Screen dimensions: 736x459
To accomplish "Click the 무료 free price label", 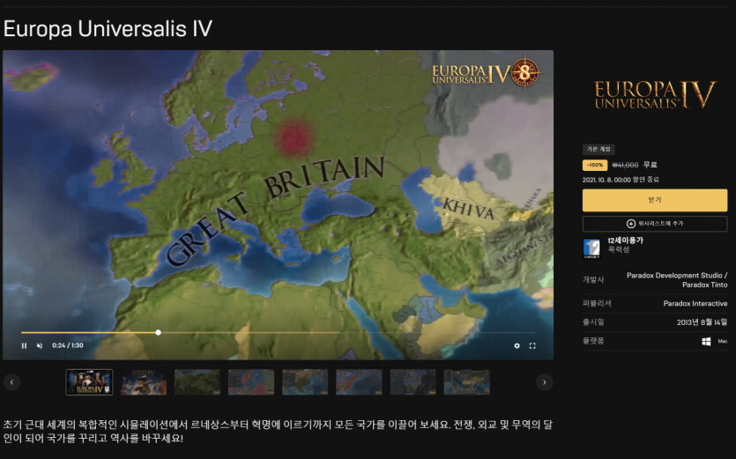I will coord(651,166).
